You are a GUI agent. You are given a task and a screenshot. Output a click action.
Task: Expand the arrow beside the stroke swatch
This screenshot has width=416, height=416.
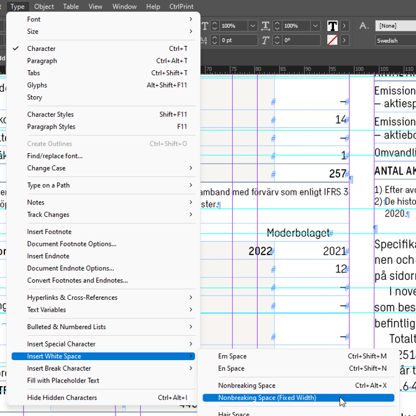tap(345, 40)
